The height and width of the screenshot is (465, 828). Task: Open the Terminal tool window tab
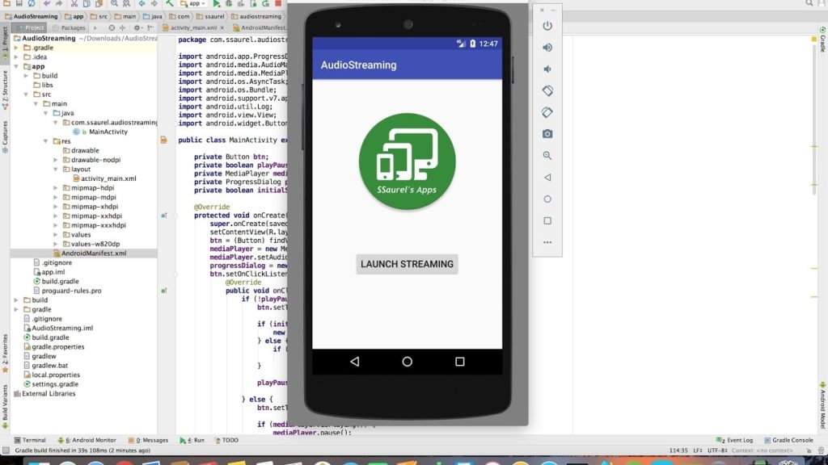click(x=30, y=440)
